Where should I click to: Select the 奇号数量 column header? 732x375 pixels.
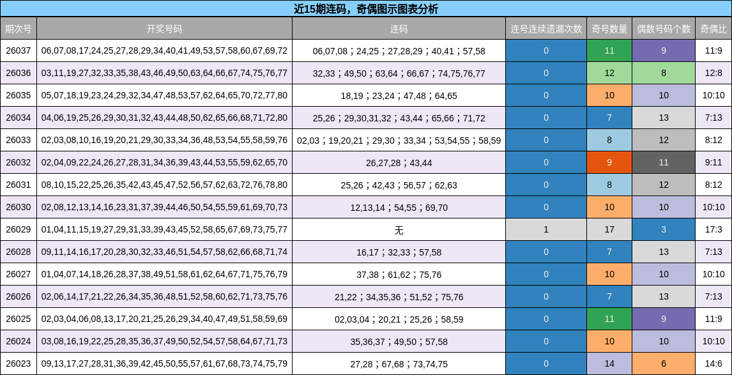coord(609,27)
